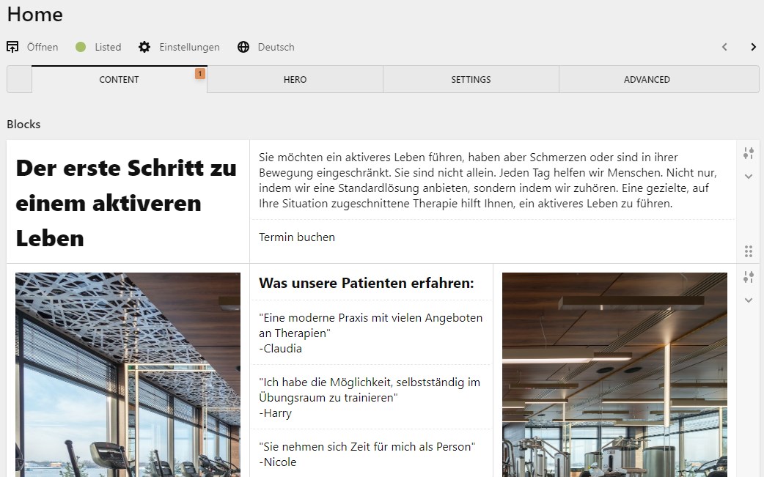Click the right chevron in the top toolbar

pos(753,46)
